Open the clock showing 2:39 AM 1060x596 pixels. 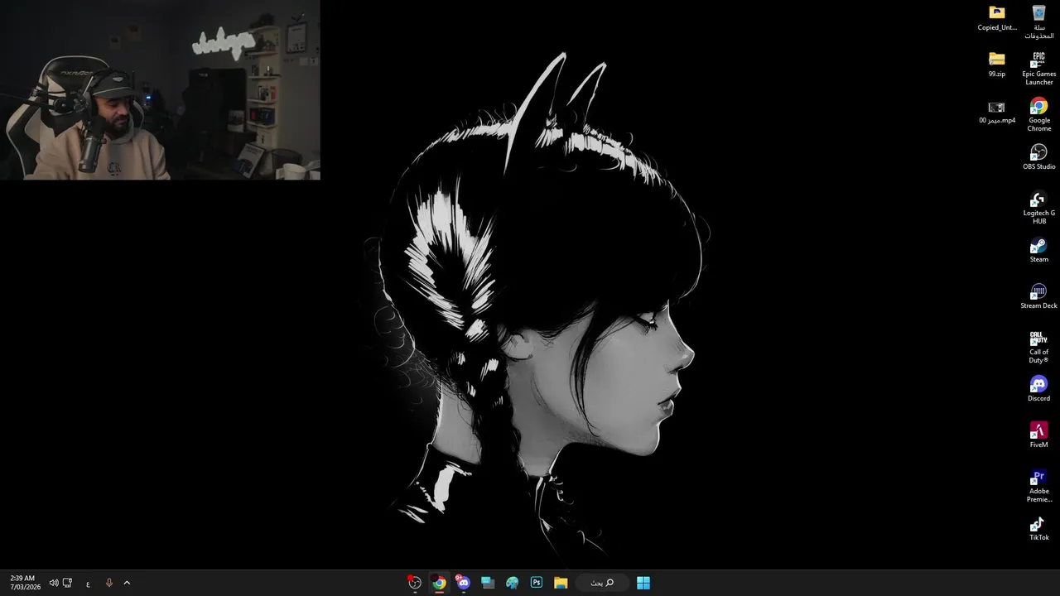(x=25, y=583)
